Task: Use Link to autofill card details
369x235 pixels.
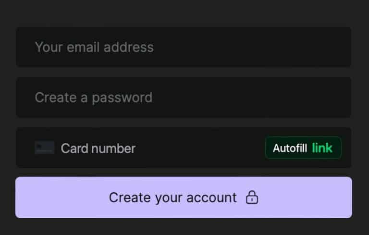Action: (303, 148)
